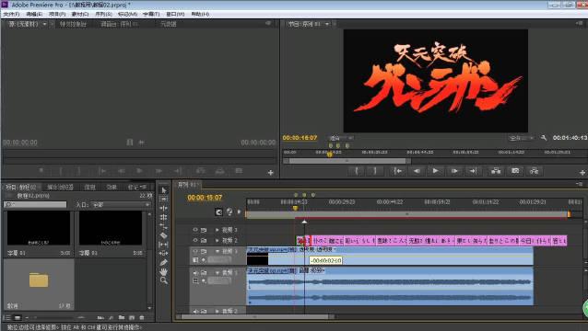
Task: Toggle sync lock on 视频 3 track
Action: (x=204, y=230)
